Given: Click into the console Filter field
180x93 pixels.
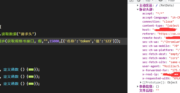Looking at the screenshot, I should (x=173, y=1).
